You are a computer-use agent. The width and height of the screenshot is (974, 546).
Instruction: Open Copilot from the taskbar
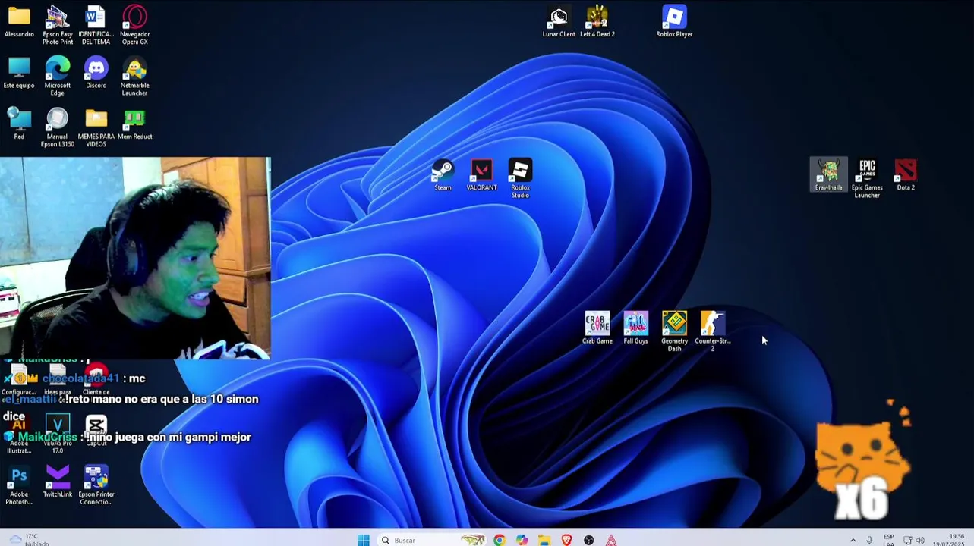coord(522,540)
